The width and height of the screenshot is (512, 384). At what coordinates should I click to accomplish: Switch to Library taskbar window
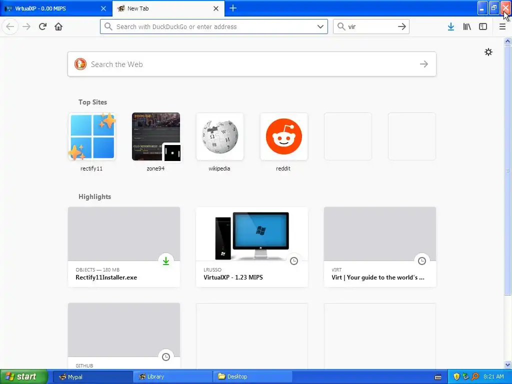tap(172, 377)
